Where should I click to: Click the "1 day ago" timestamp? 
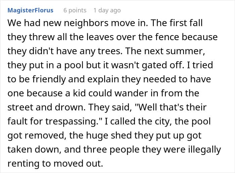pyautogui.click(x=107, y=10)
